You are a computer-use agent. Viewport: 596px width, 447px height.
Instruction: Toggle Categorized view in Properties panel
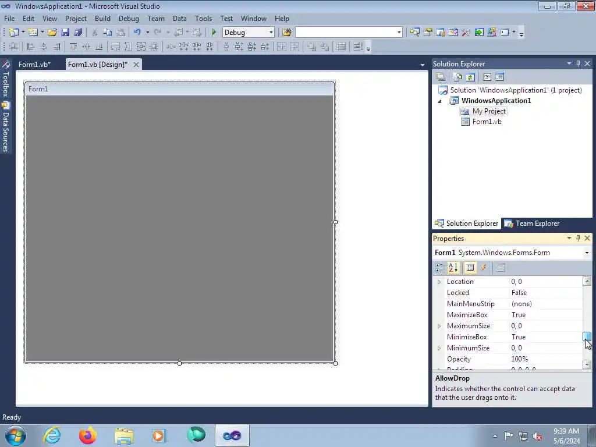pyautogui.click(x=439, y=268)
